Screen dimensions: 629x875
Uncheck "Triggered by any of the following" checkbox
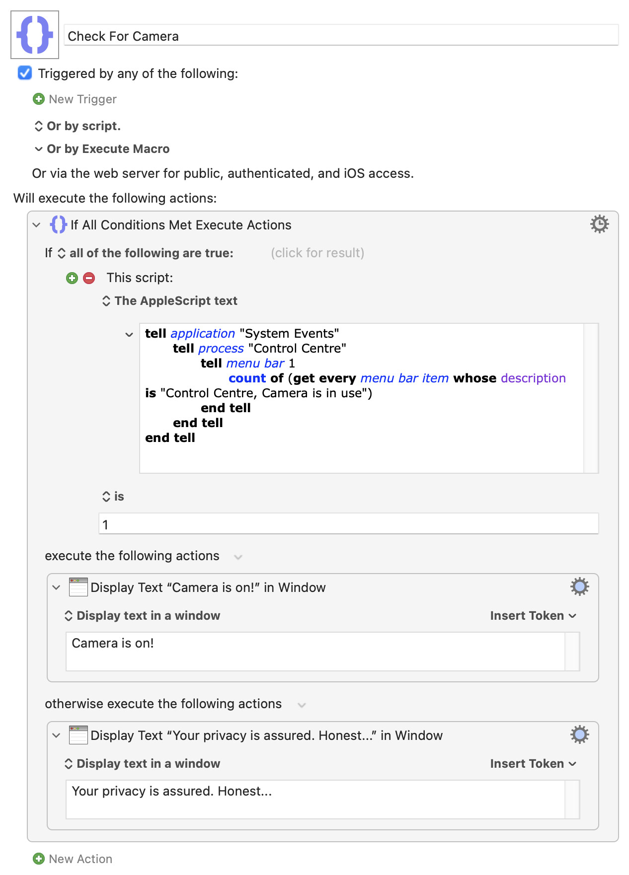pyautogui.click(x=25, y=73)
